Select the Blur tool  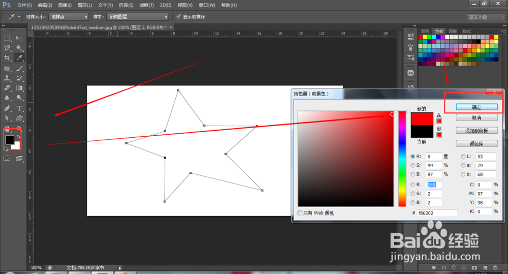(7, 98)
